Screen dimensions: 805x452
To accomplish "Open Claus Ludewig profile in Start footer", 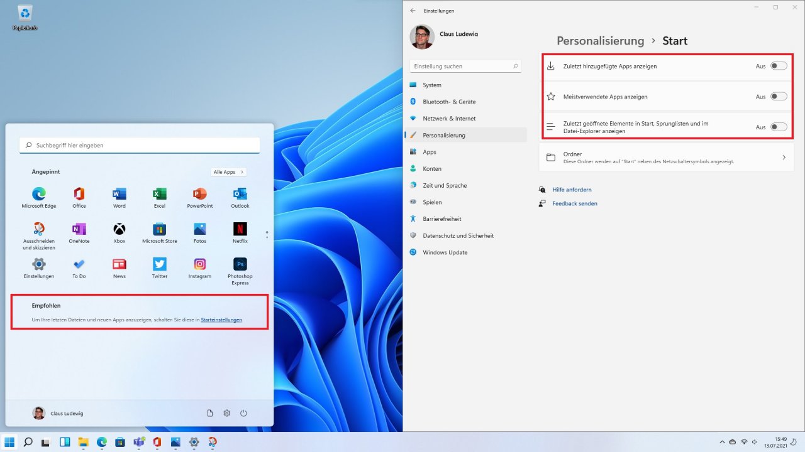I will 58,413.
